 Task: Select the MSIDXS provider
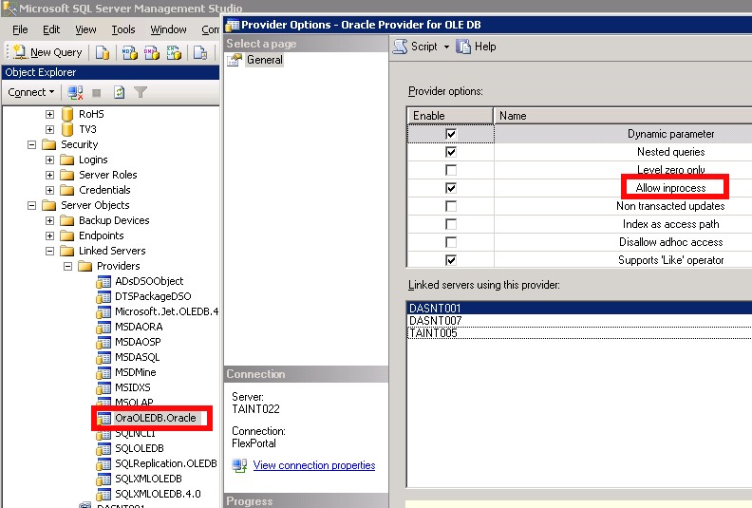click(133, 387)
